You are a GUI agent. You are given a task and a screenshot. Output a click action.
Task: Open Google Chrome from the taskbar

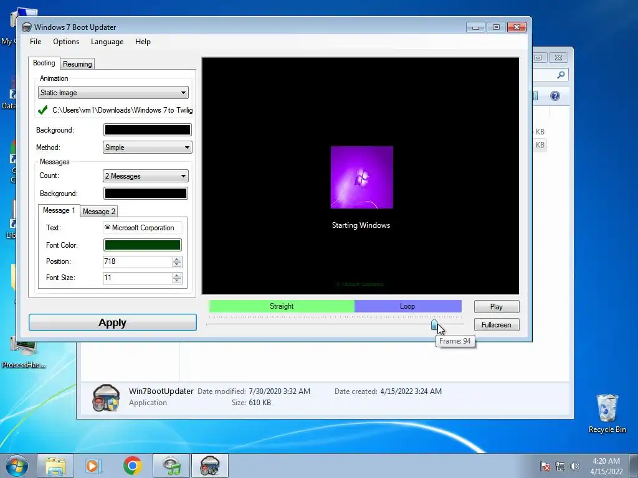click(132, 466)
